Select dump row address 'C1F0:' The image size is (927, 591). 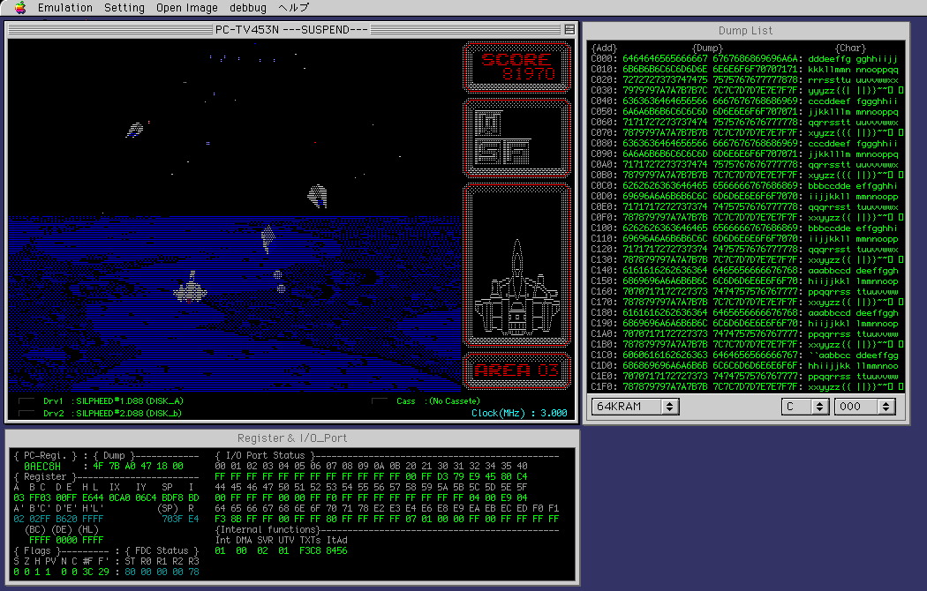(604, 387)
